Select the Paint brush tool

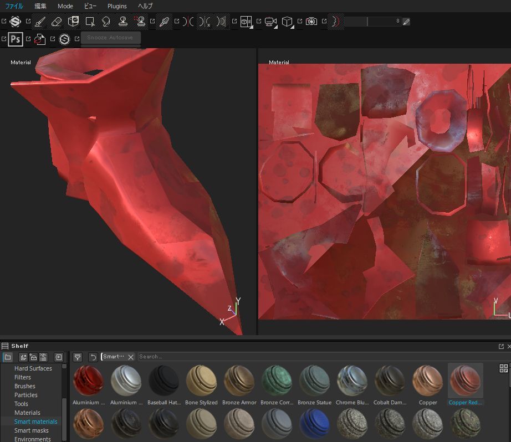pyautogui.click(x=40, y=22)
